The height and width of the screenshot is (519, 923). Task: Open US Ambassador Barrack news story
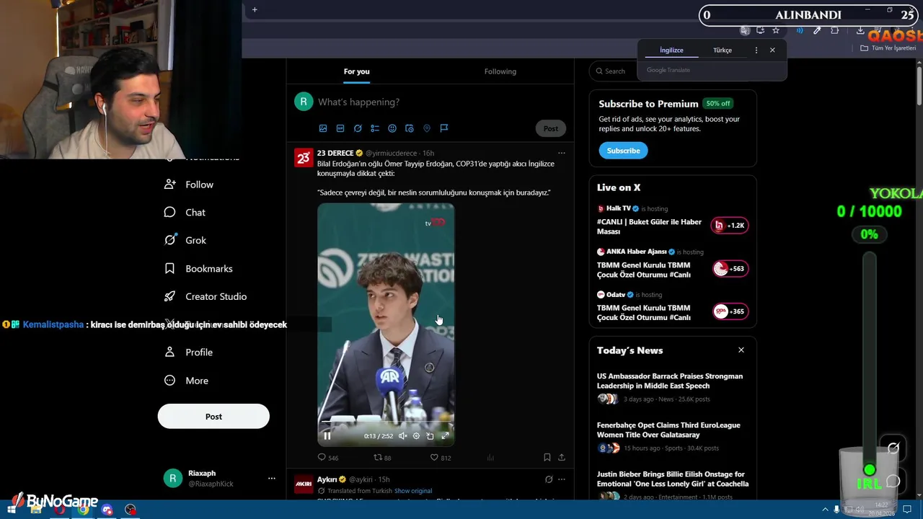pyautogui.click(x=672, y=387)
